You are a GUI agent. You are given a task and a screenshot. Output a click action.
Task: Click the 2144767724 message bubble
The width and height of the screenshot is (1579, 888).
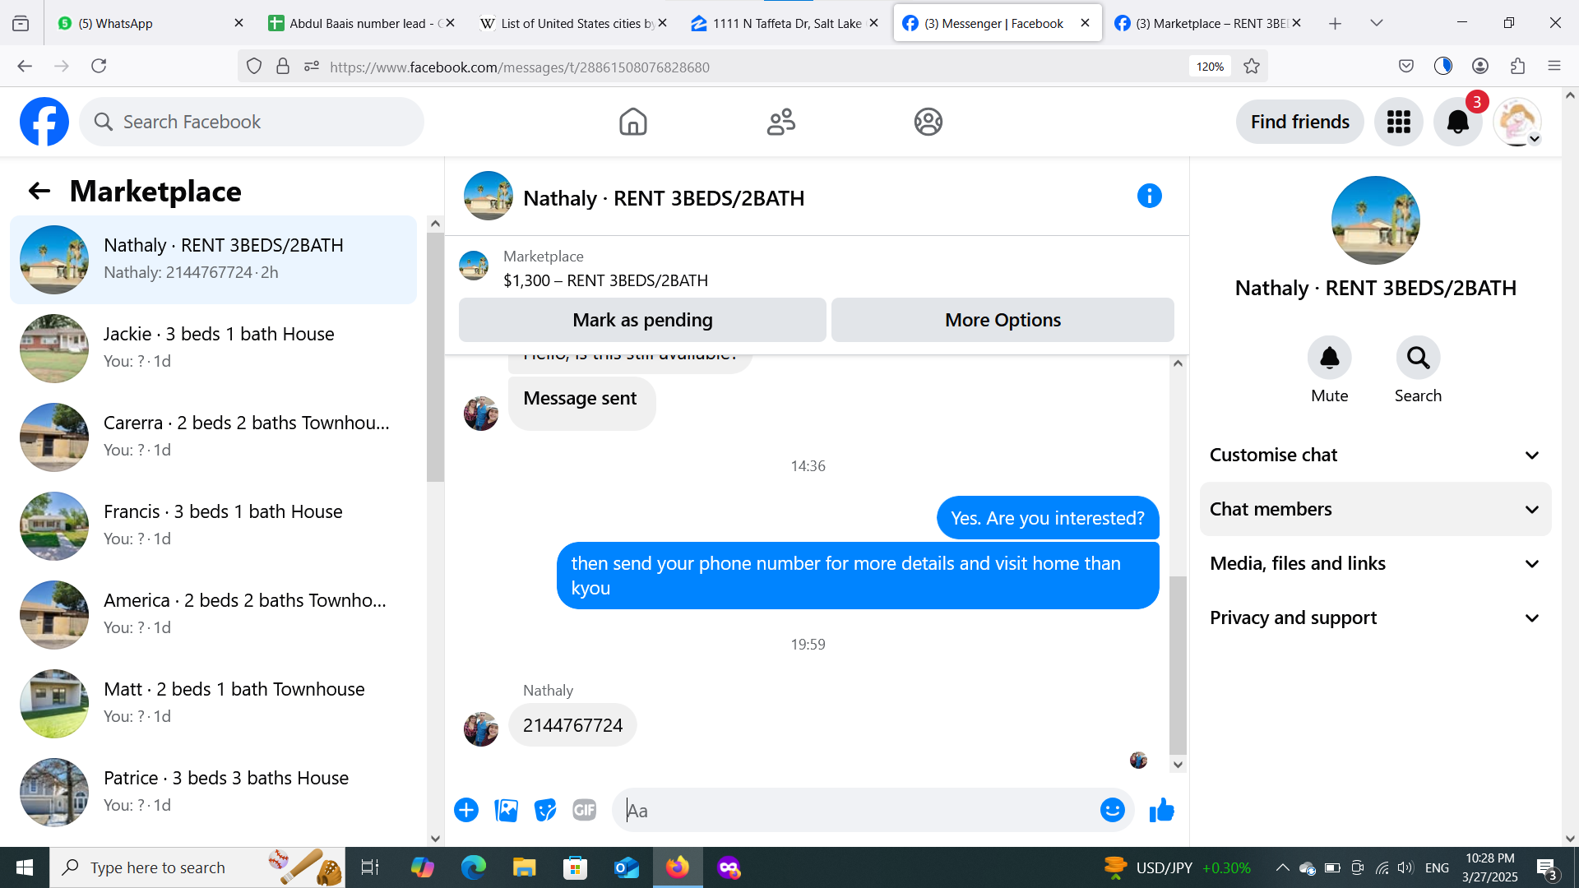pyautogui.click(x=572, y=725)
